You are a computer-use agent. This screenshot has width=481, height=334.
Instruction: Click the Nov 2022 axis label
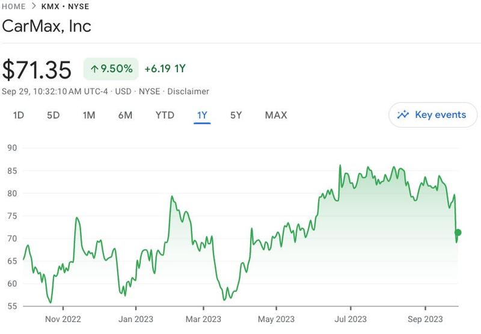(63, 320)
